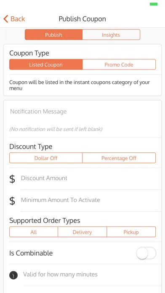This screenshot has width=165, height=293.
Task: Click the dollar sign beside Discount Amount
Action: pos(12,179)
